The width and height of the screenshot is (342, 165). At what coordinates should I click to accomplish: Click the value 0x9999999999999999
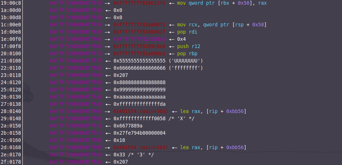[x=140, y=90]
